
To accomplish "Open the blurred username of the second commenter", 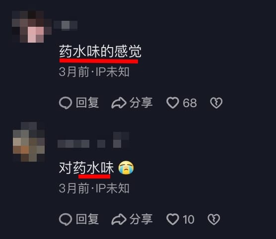I will pyautogui.click(x=93, y=140).
